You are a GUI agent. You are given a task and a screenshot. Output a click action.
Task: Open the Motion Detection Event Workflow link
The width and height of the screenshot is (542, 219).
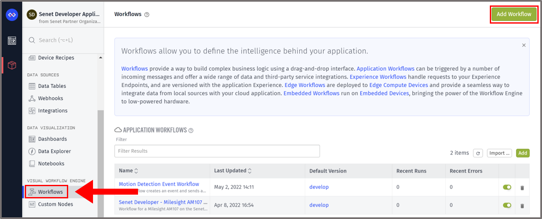coord(159,184)
